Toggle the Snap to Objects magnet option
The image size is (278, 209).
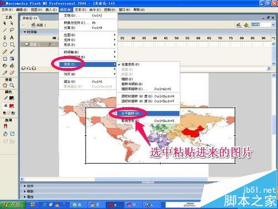point(6,127)
